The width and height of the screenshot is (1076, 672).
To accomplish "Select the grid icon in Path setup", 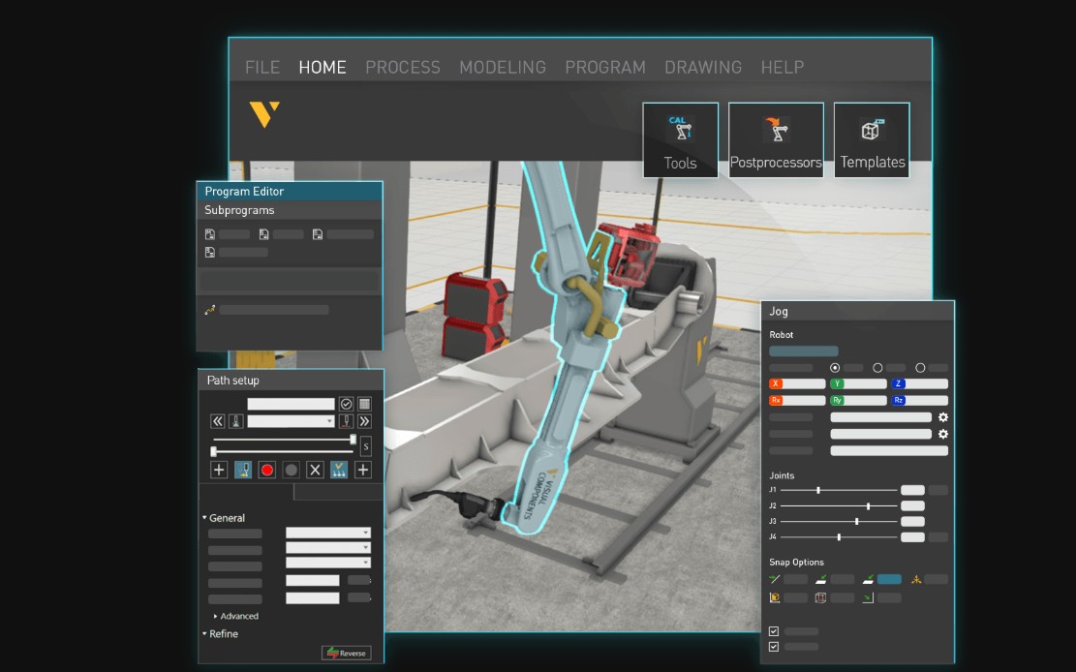I will tap(364, 404).
